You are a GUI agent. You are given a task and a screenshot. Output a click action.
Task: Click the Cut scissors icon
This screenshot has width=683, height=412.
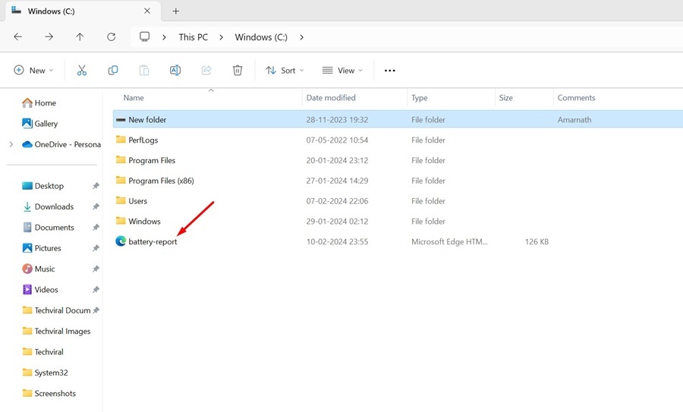81,70
